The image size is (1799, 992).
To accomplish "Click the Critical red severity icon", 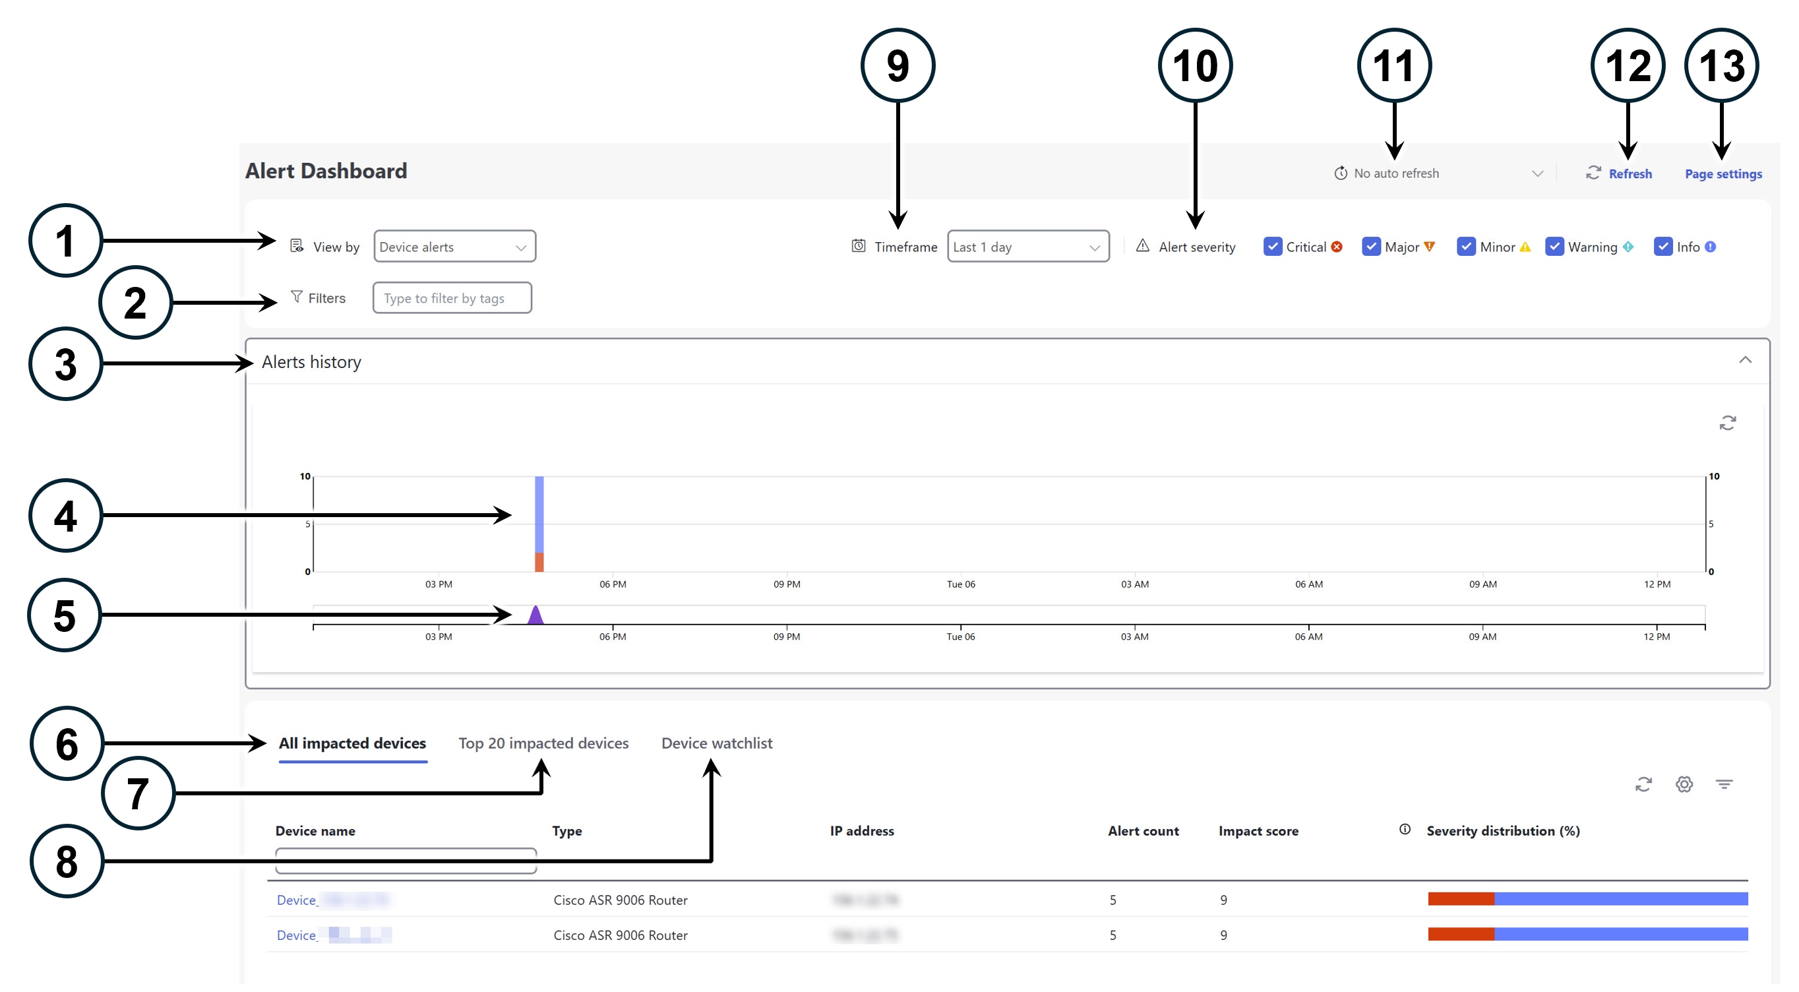I will 1337,247.
